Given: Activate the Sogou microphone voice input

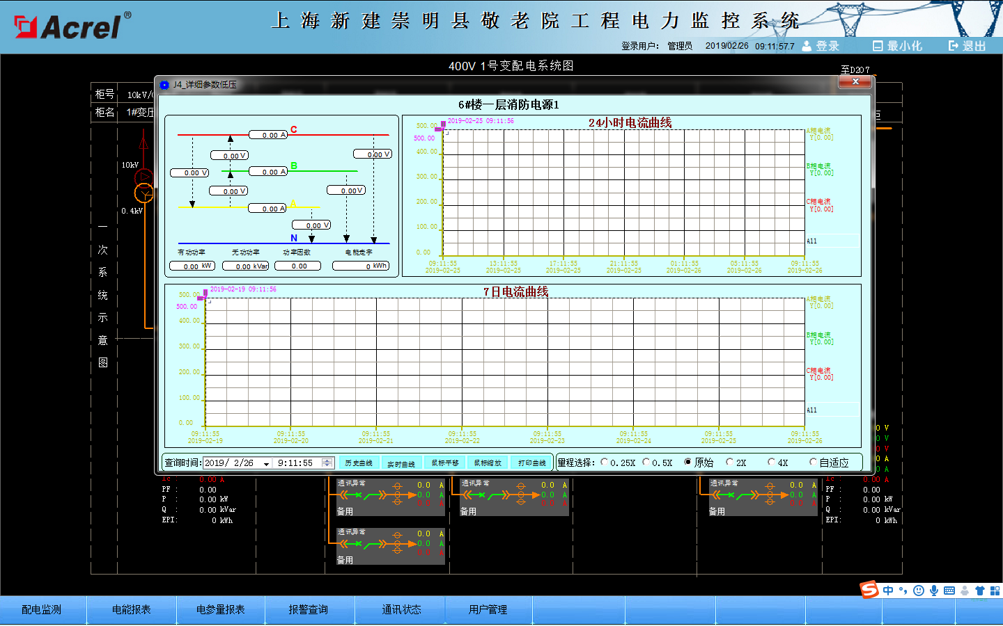Looking at the screenshot, I should coord(934,591).
